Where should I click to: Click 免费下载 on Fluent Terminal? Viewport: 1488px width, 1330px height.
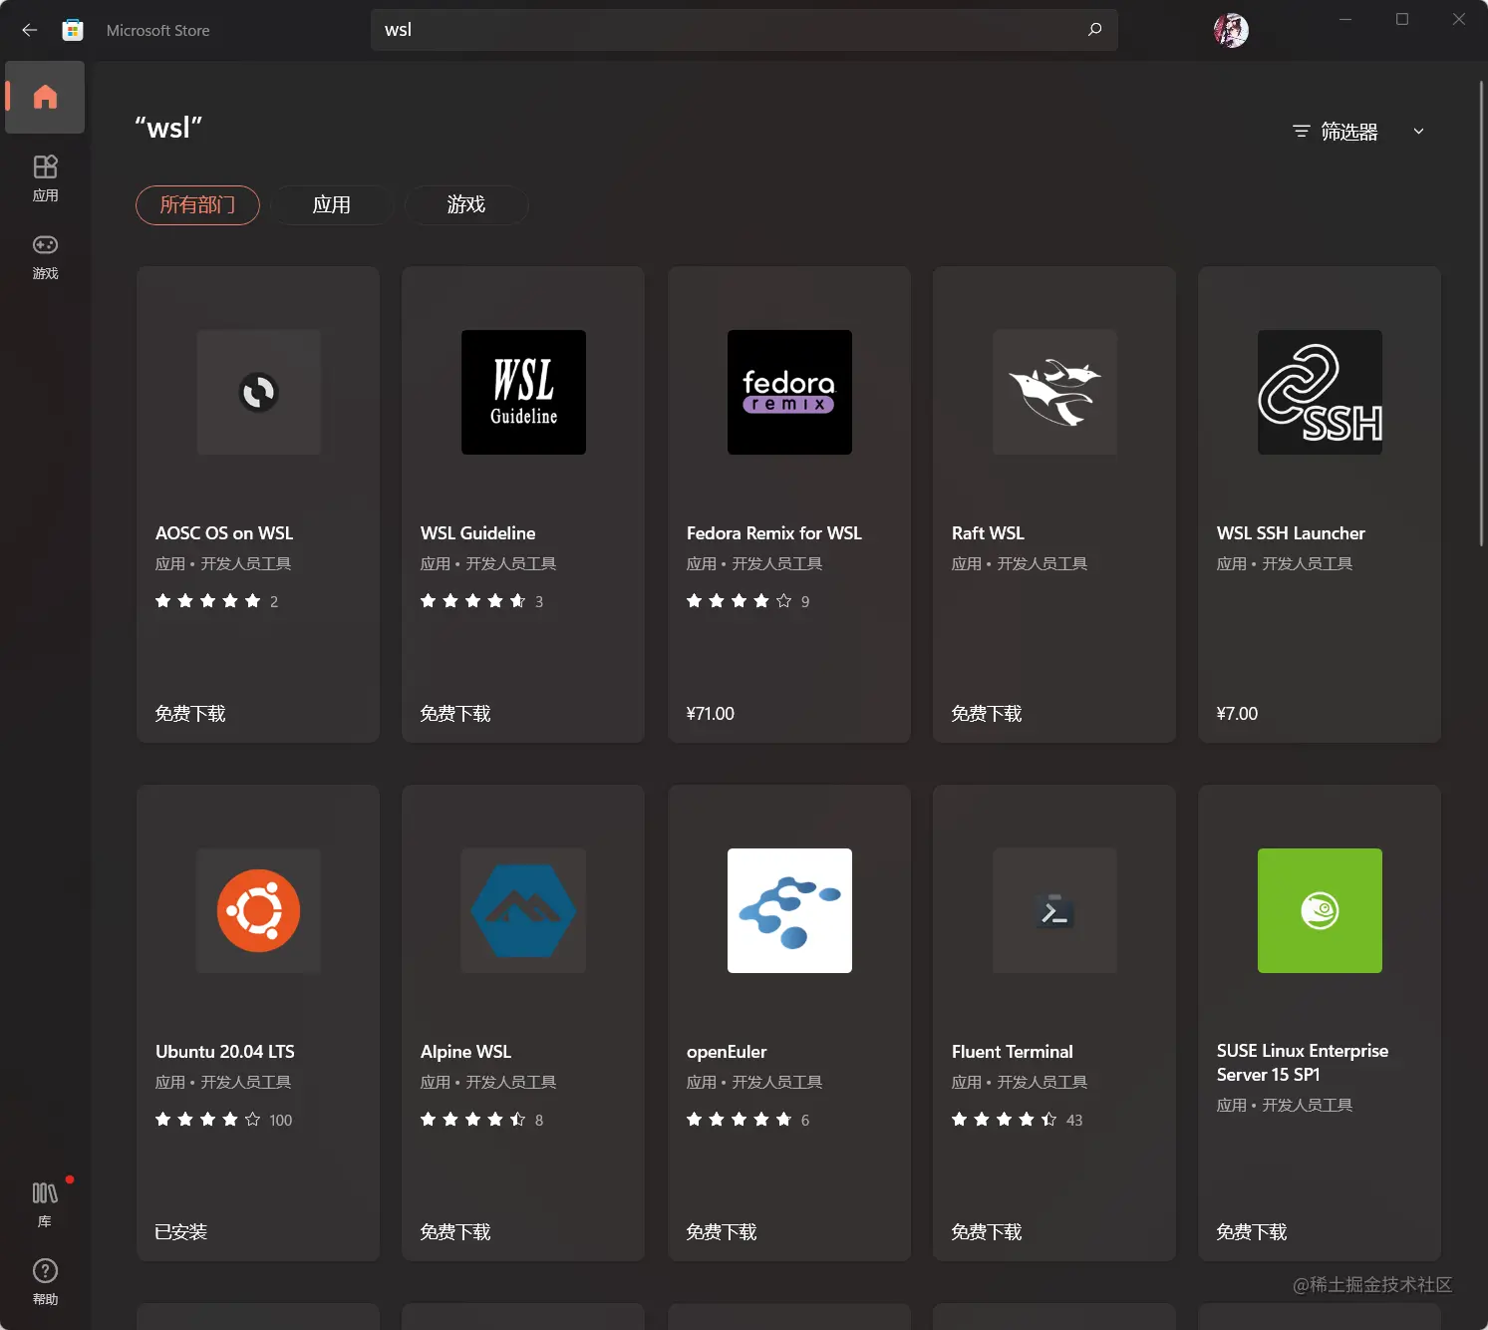[987, 1232]
